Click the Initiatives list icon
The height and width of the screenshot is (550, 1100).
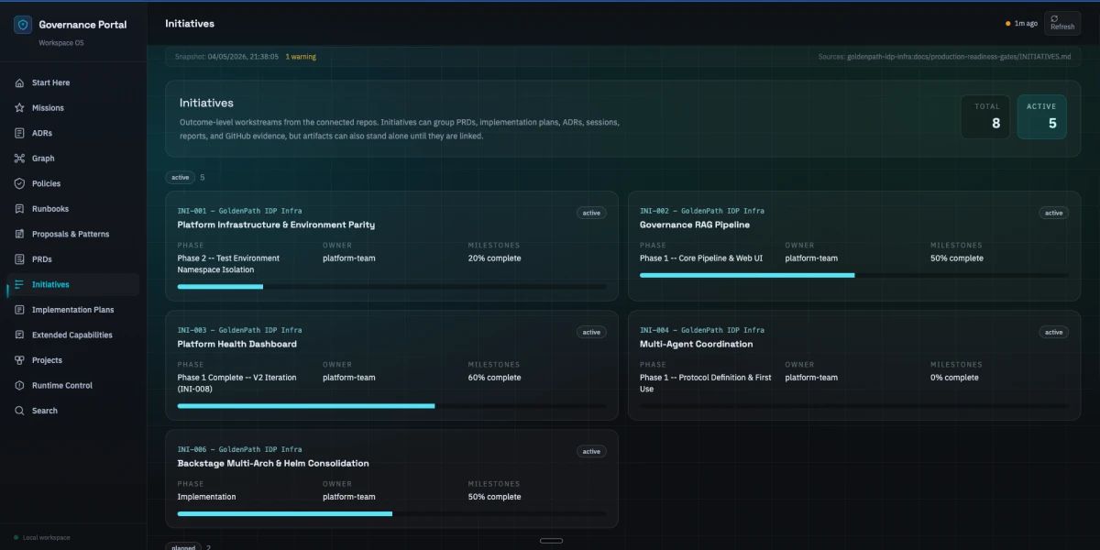pyautogui.click(x=19, y=284)
